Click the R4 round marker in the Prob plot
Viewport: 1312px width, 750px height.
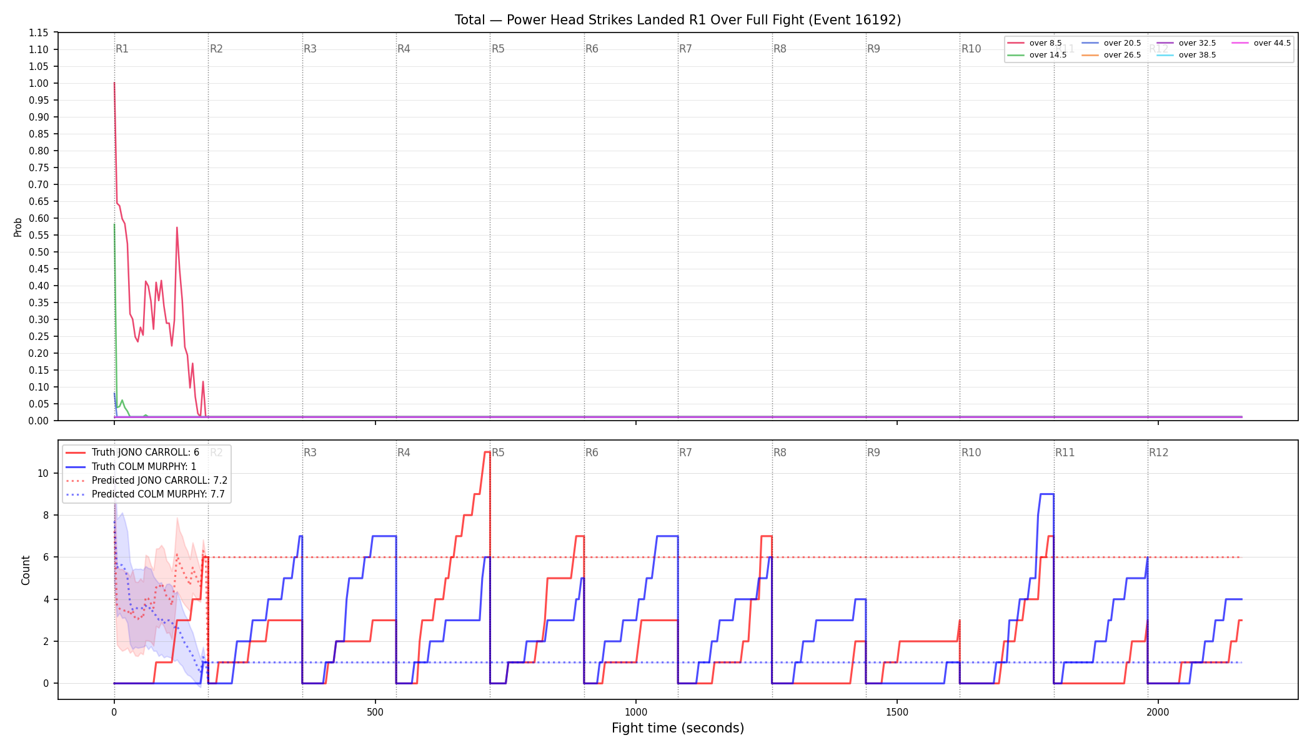[x=404, y=49]
